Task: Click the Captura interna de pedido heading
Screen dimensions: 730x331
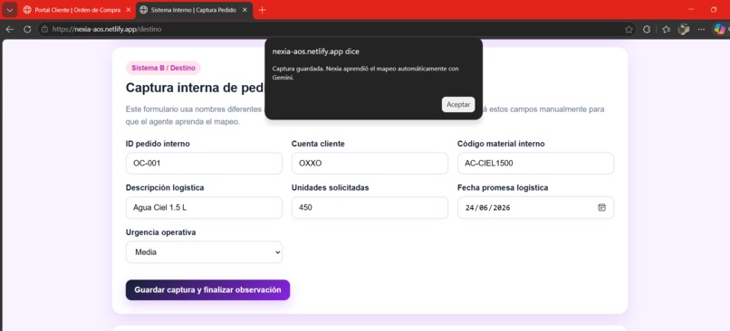Action: (x=196, y=88)
